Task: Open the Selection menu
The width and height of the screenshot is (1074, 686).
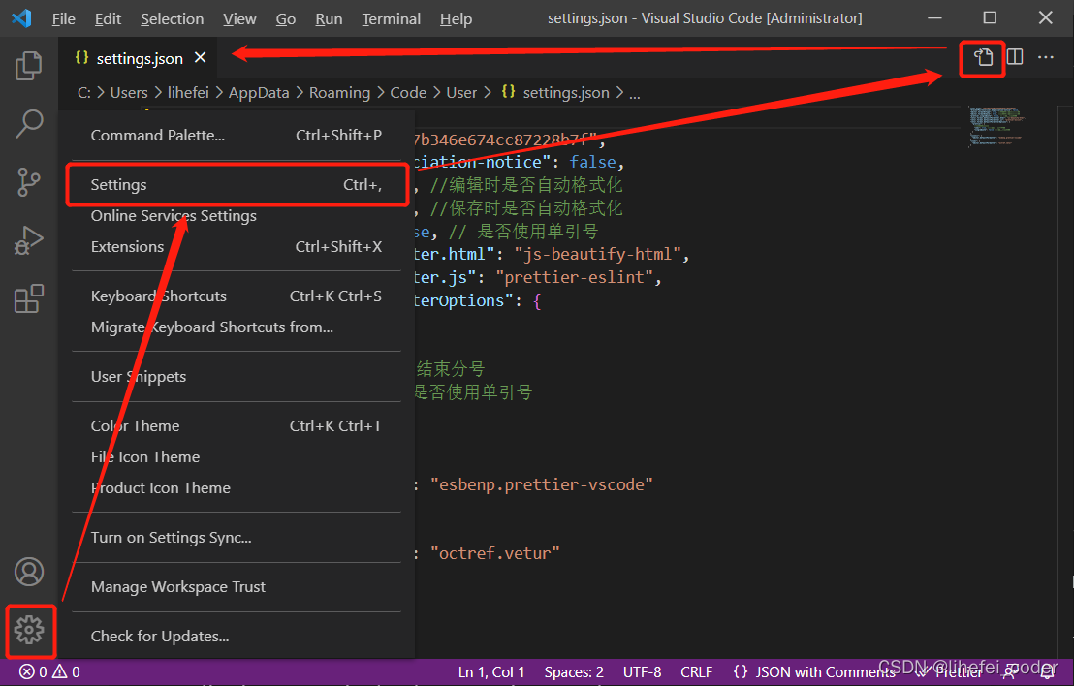Action: tap(172, 18)
